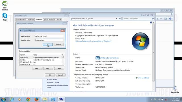Cancel the Environment Variables dialog
Viewport: 182px width, 102px height.
[x=61, y=75]
